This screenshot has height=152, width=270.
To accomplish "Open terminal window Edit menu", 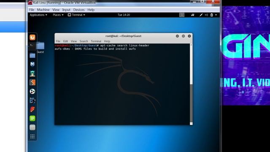I will (x=65, y=41).
